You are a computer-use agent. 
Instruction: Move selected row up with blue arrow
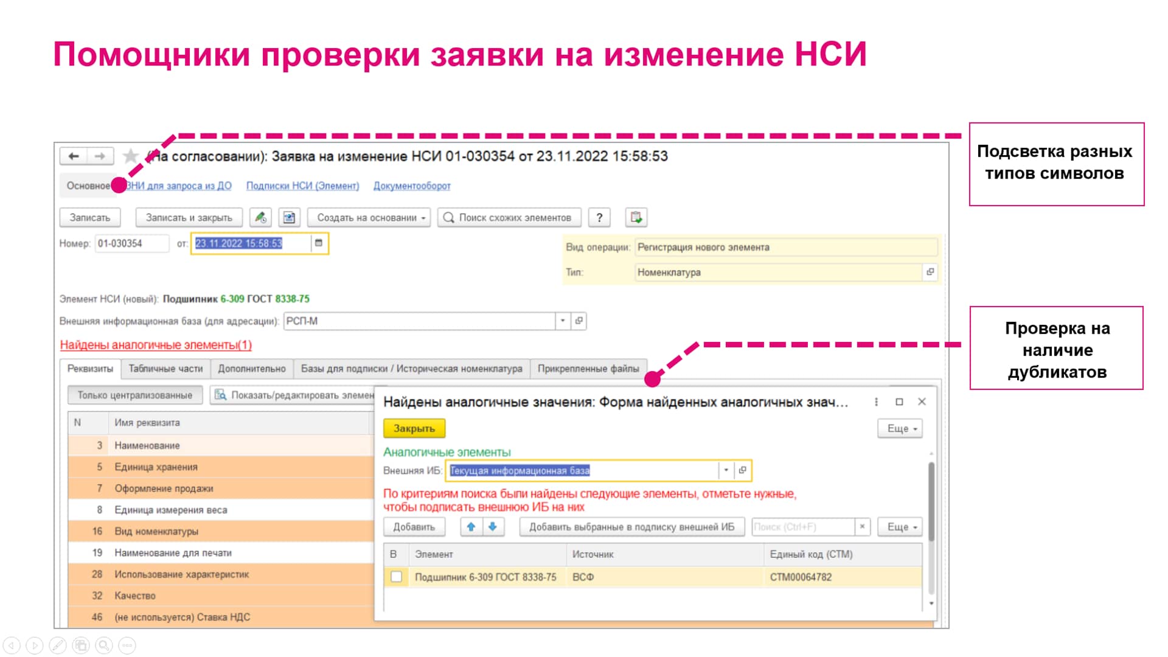point(471,527)
